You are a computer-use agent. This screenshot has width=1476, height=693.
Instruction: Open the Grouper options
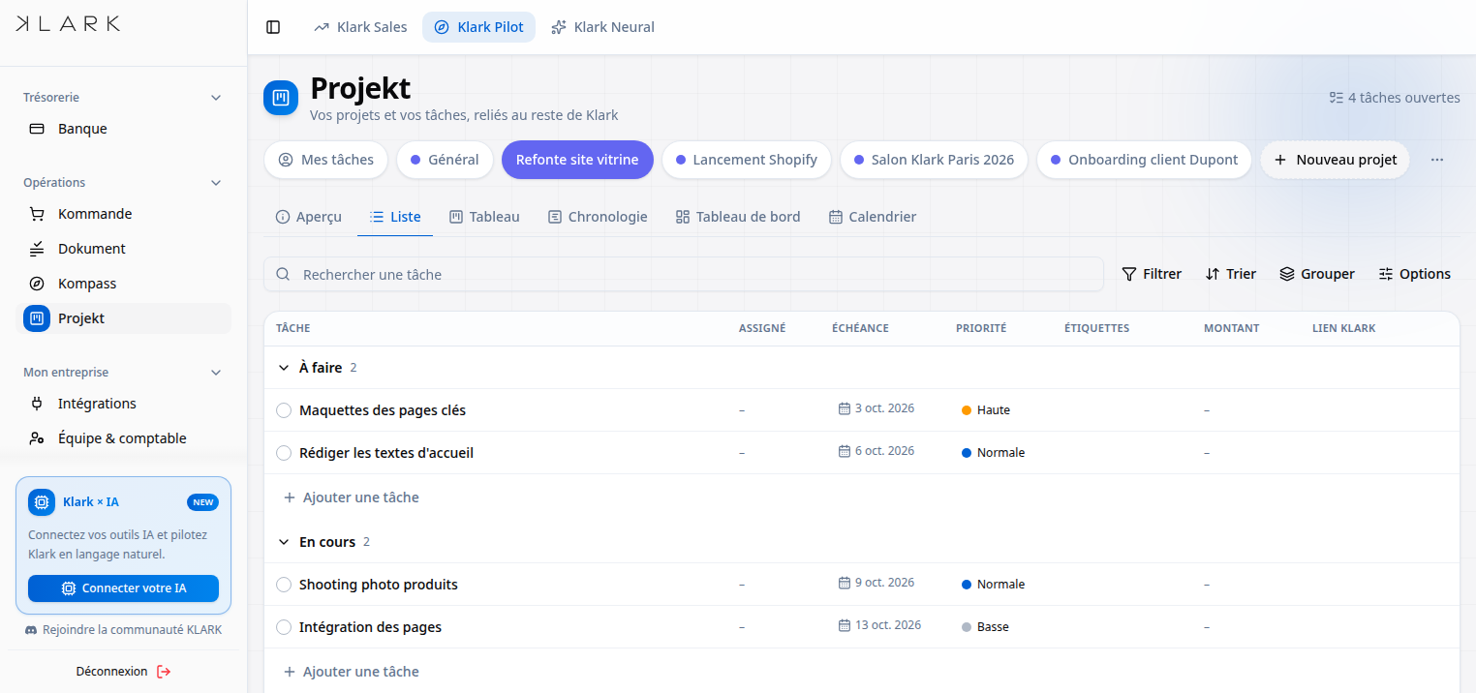click(x=1317, y=274)
